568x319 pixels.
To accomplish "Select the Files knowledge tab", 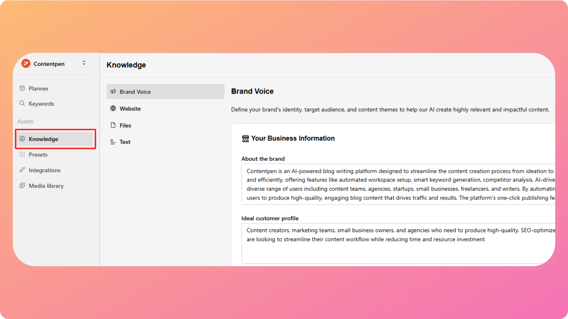I will click(125, 125).
